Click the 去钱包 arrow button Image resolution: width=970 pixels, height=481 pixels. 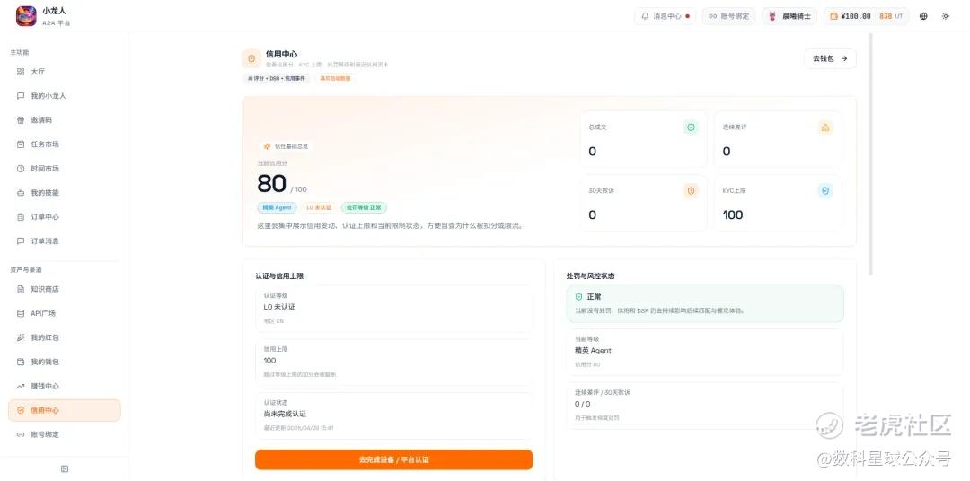tap(830, 58)
